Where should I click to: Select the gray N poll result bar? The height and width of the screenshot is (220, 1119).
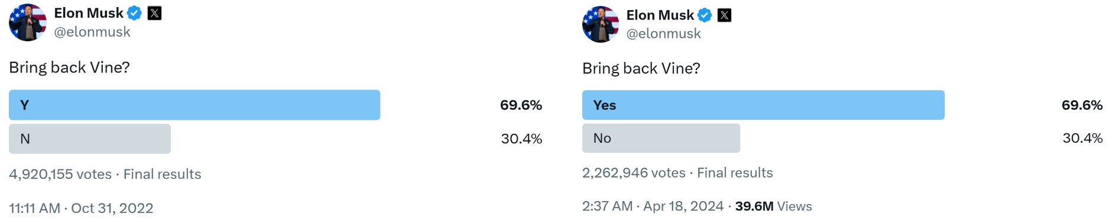[90, 139]
